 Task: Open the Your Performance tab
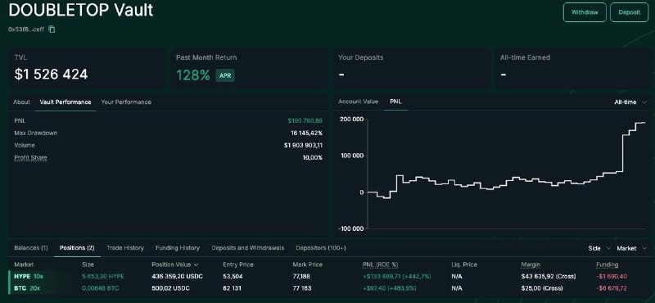(126, 102)
